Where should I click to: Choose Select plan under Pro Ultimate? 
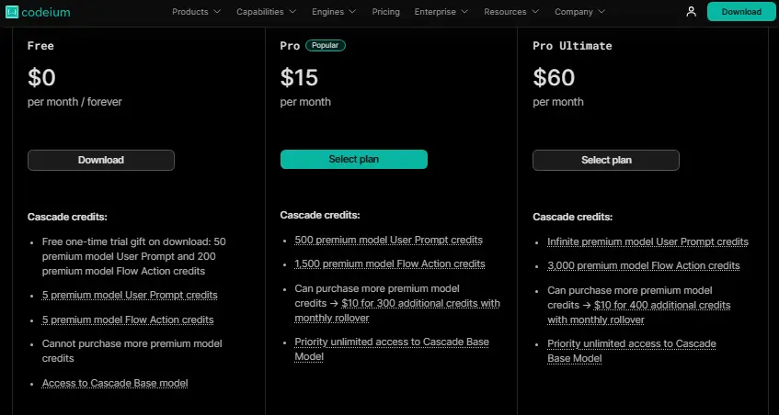tap(606, 160)
